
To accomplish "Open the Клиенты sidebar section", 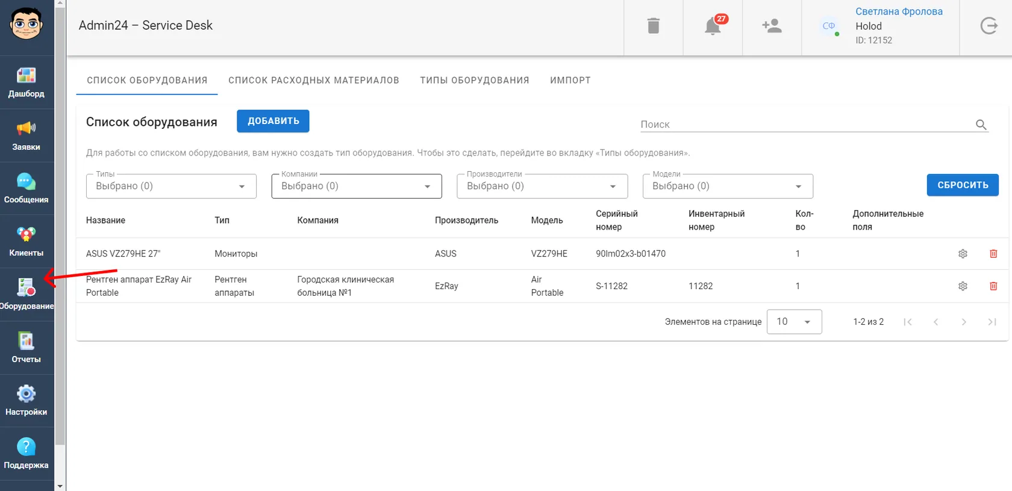I will [27, 242].
